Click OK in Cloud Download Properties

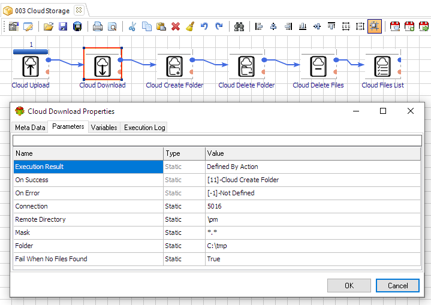pos(349,285)
